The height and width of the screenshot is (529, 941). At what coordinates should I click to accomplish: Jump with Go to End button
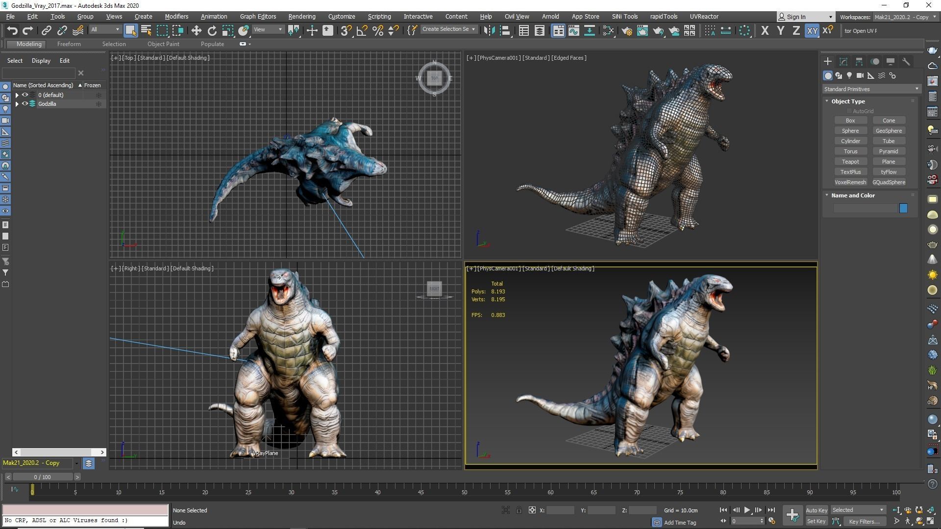(x=771, y=510)
